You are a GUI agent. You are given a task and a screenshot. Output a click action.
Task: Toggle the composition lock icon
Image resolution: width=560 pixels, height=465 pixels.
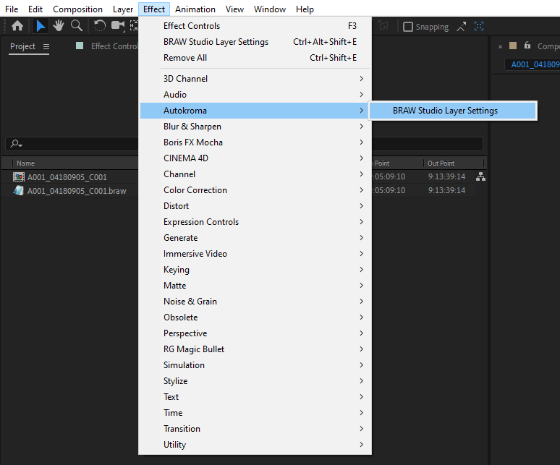coord(527,46)
